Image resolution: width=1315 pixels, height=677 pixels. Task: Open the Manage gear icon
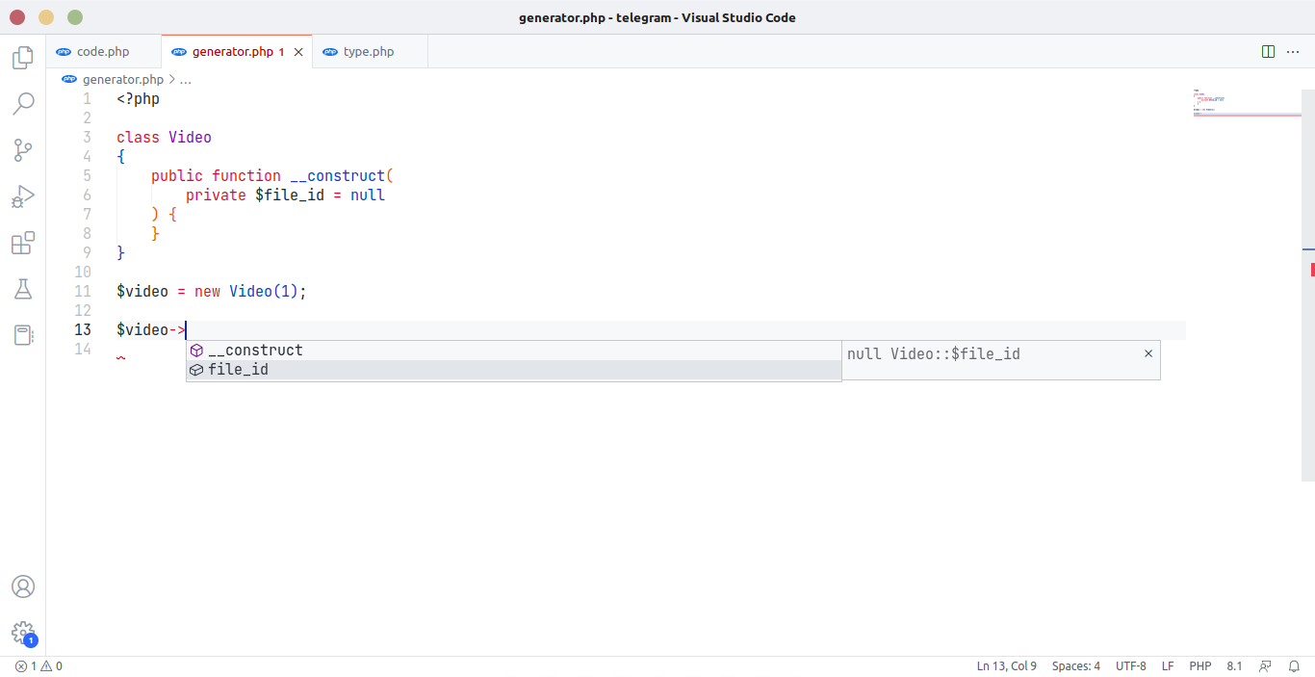(x=22, y=633)
